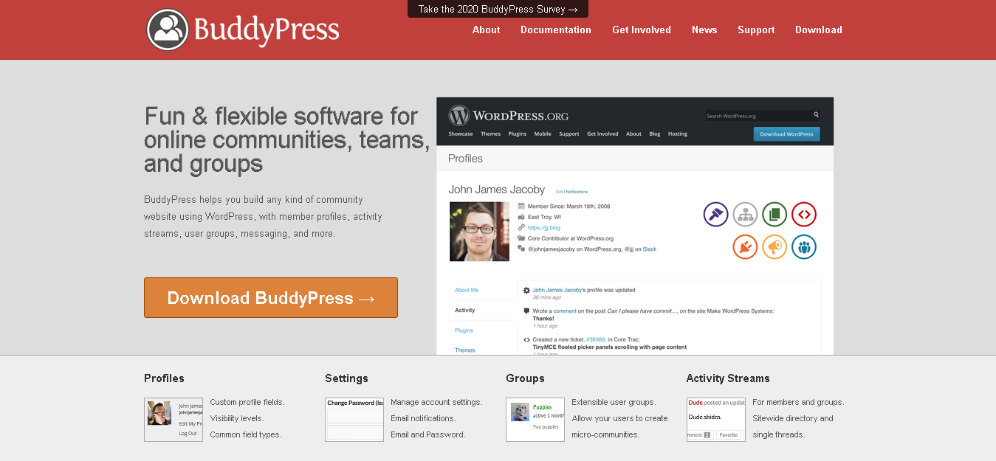Click the Profiles feature heading

(x=164, y=378)
